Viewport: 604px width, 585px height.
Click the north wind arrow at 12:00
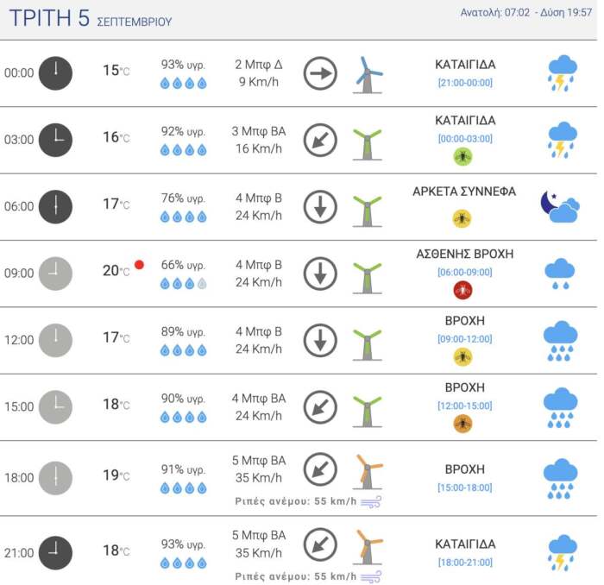320,340
